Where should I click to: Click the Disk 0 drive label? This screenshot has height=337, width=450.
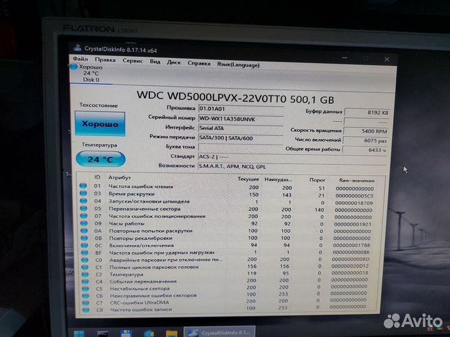pos(91,80)
